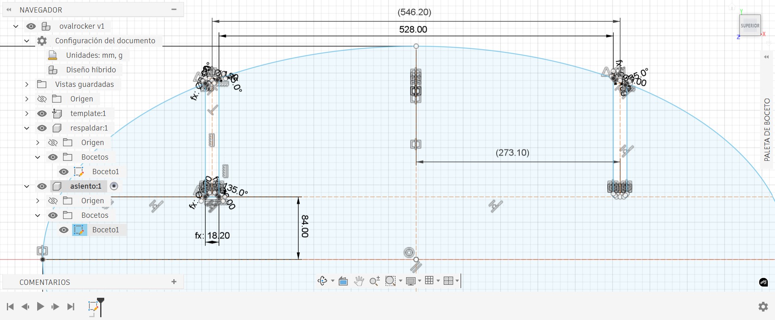This screenshot has width=775, height=320.
Task: Select the sketch feature in timeline
Action: 93,307
